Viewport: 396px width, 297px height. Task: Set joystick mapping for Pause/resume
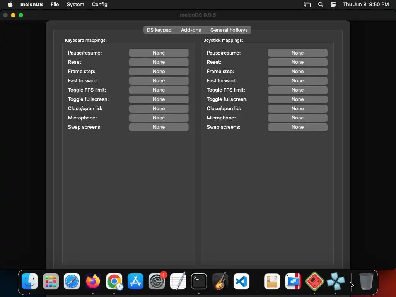(298, 53)
